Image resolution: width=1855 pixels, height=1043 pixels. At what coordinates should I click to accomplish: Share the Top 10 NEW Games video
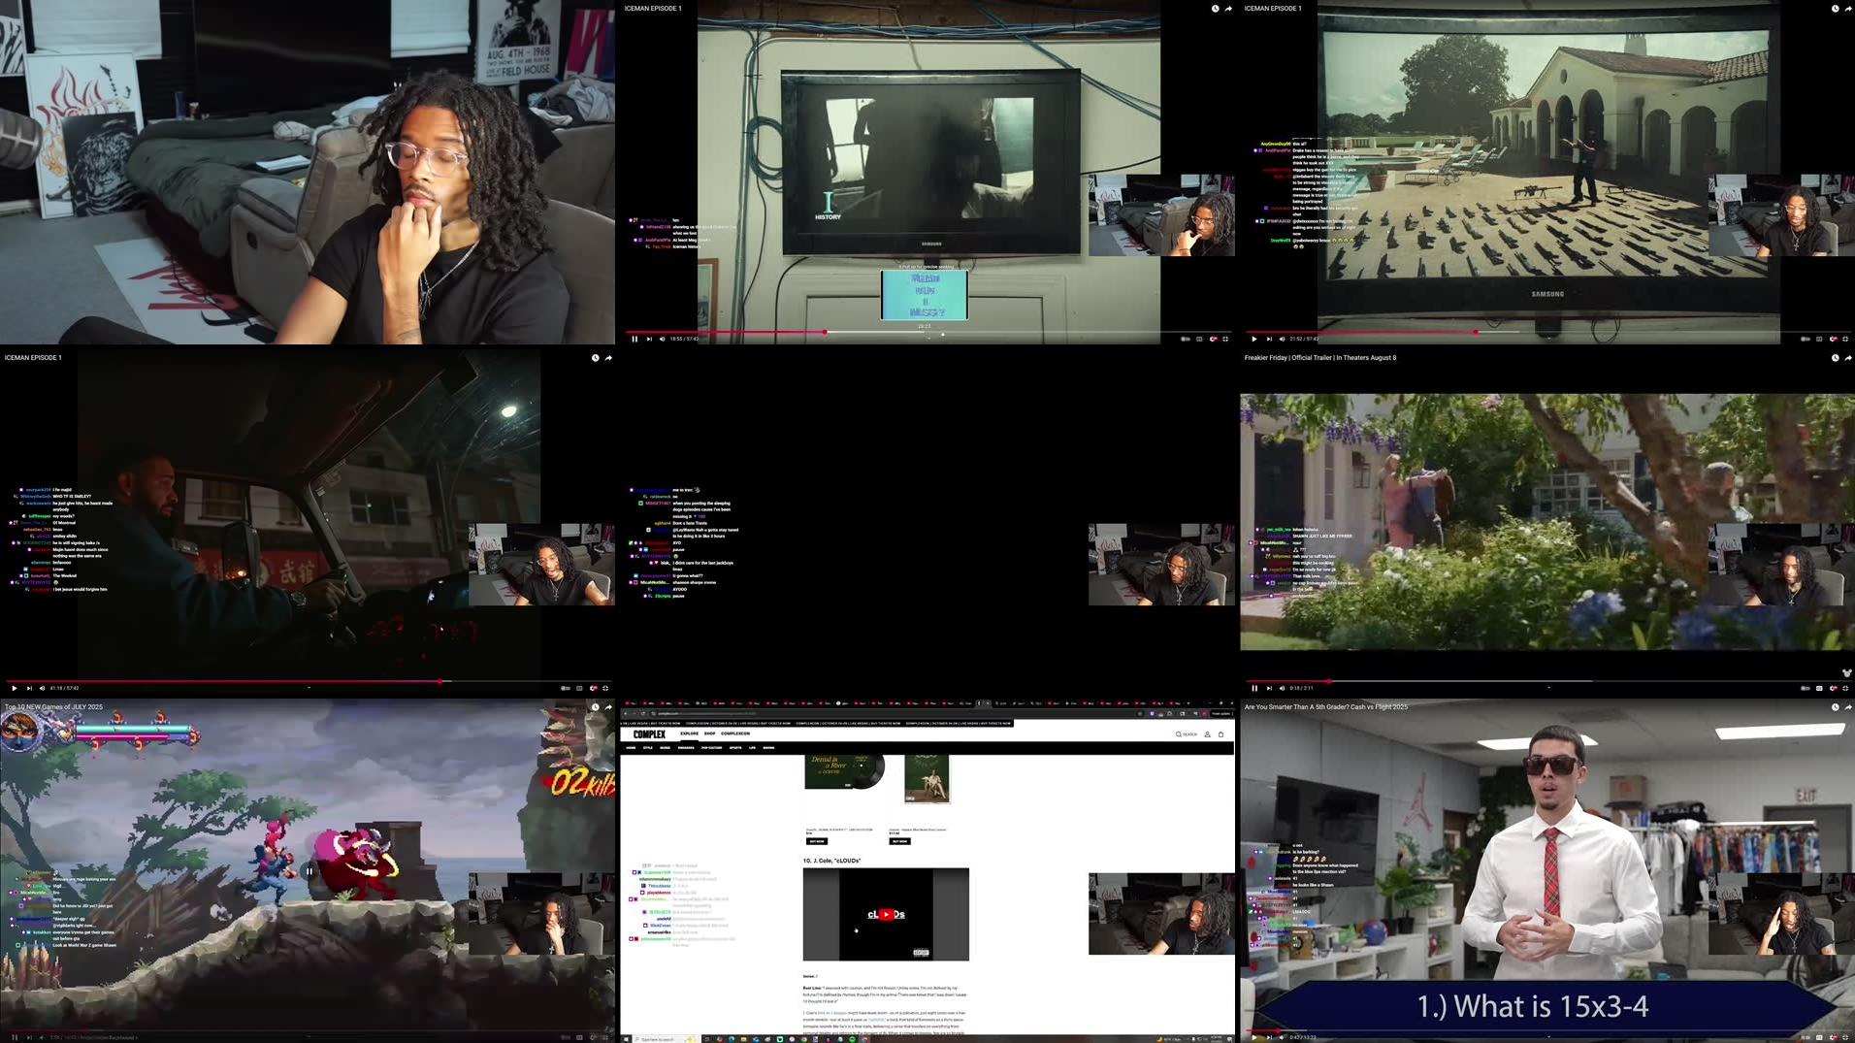tap(608, 707)
